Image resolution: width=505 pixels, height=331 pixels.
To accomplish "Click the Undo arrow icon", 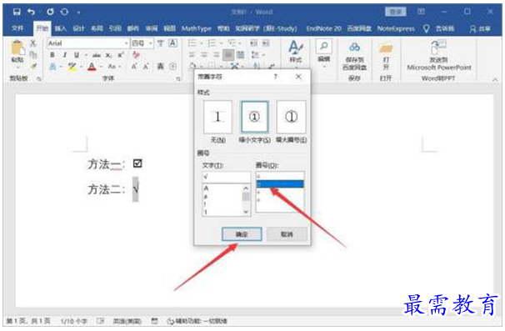I will tap(31, 12).
